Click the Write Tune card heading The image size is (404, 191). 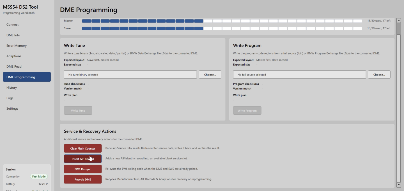(x=74, y=45)
